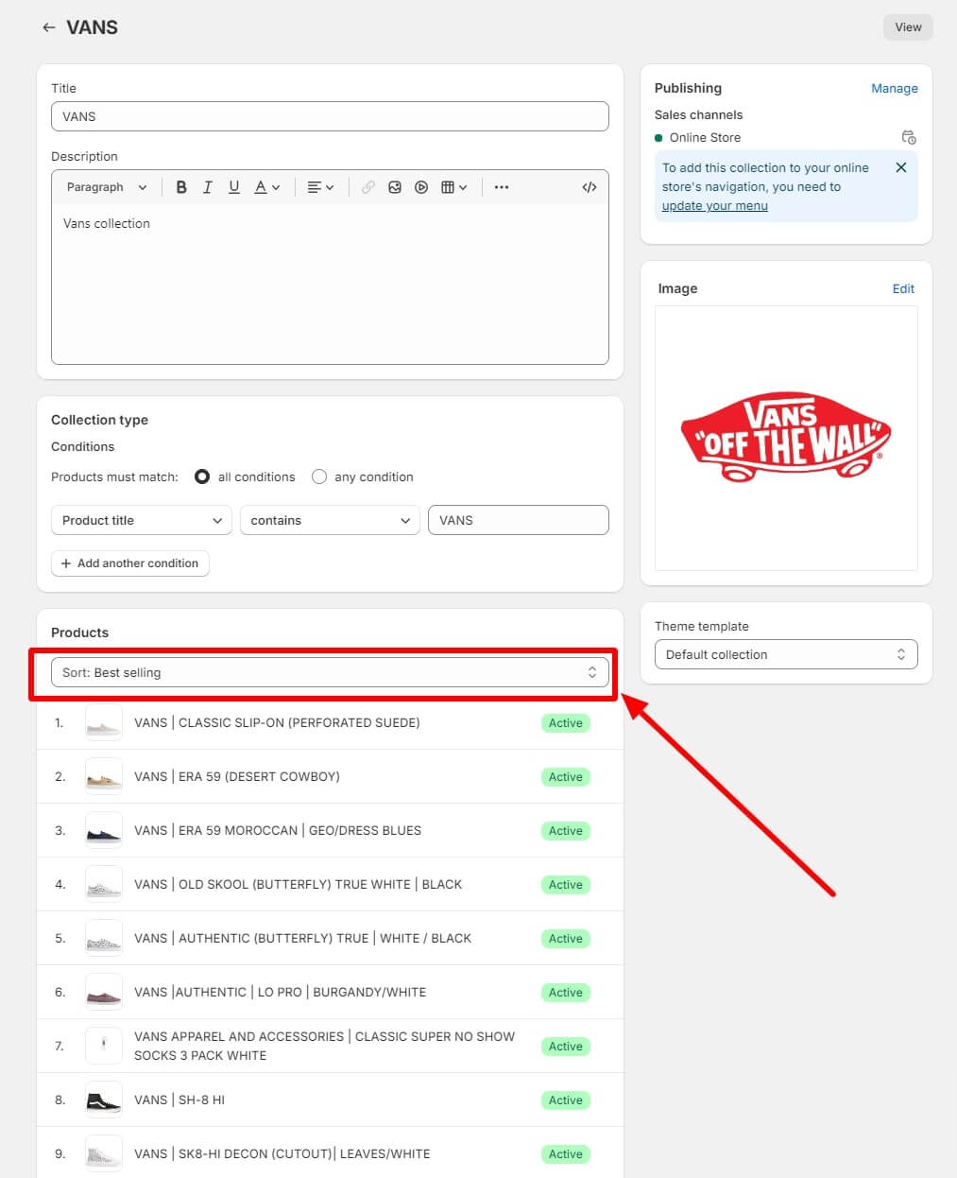Select the "any condition" matching option
Screen dimensions: 957x1178
pos(318,476)
